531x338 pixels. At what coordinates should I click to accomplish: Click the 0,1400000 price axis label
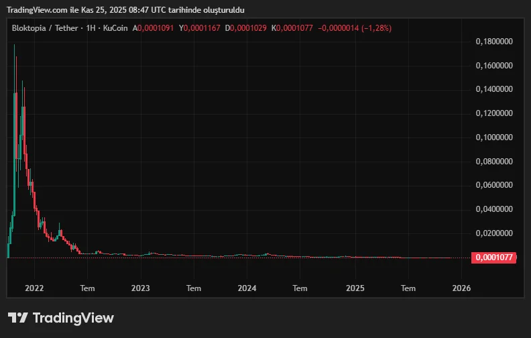click(x=494, y=89)
